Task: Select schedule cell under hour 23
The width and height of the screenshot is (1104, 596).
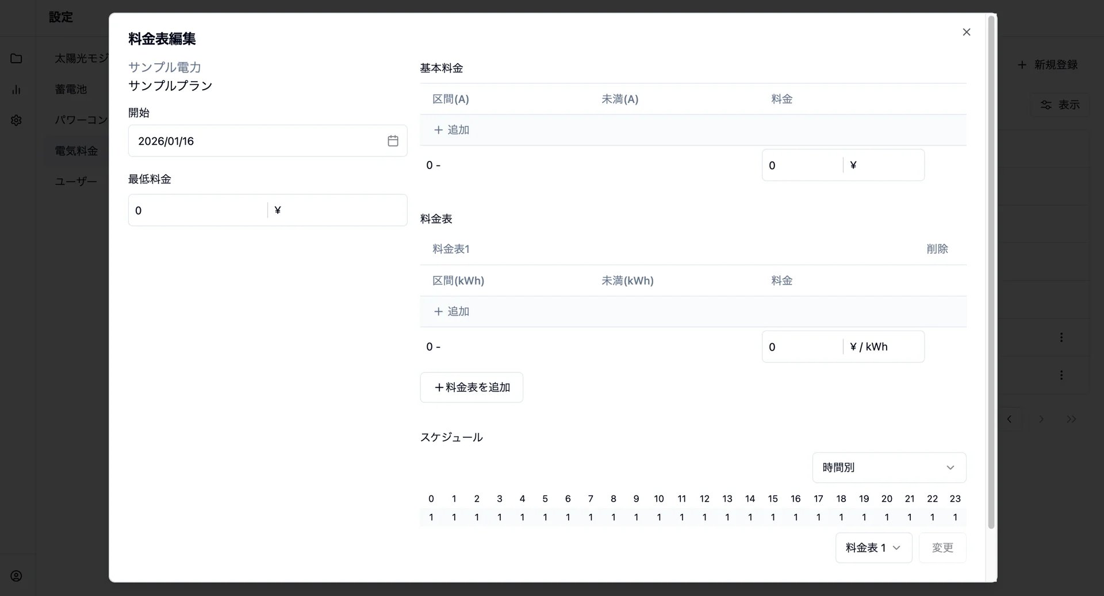Action: tap(955, 517)
